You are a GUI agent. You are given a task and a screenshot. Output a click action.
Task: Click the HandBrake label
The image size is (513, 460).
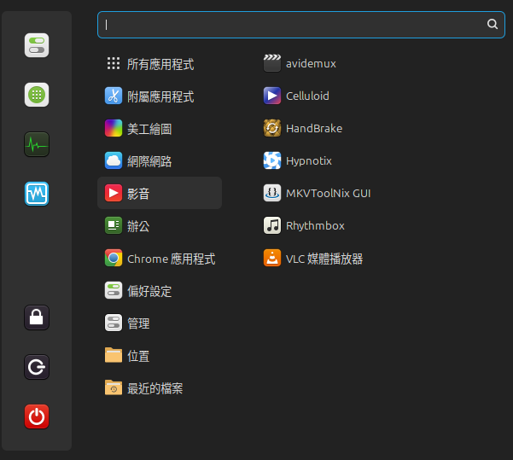(314, 128)
